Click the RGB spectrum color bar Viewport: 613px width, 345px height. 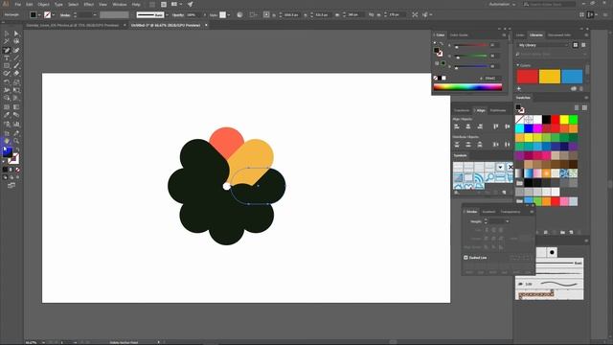pyautogui.click(x=467, y=87)
